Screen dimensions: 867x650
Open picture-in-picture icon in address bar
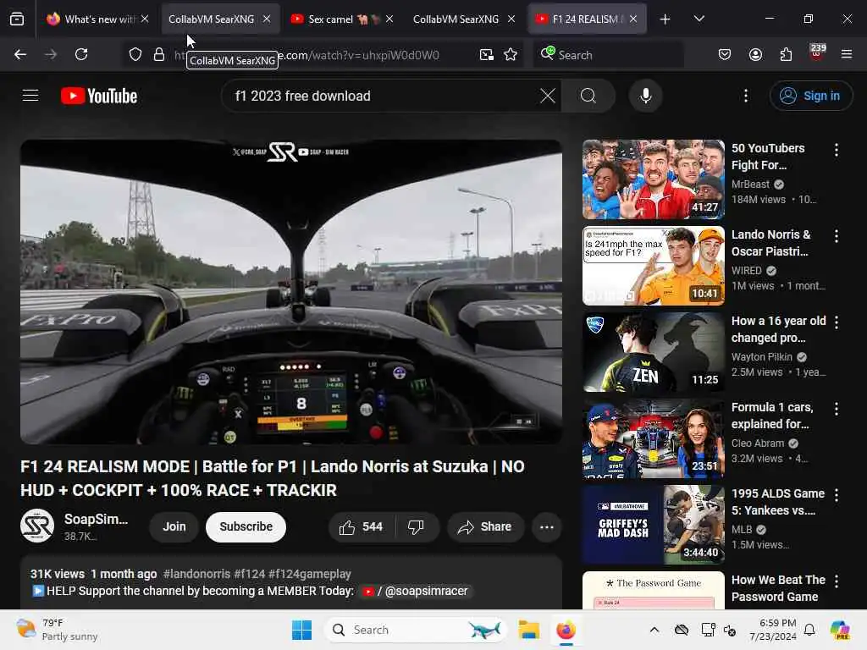pos(487,54)
